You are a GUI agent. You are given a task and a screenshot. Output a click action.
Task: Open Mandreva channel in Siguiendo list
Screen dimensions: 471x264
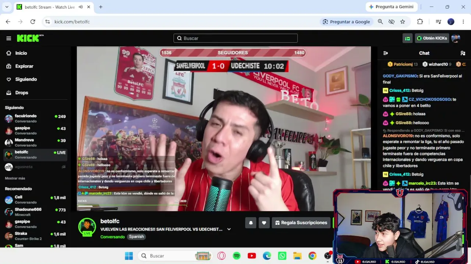pos(35,142)
